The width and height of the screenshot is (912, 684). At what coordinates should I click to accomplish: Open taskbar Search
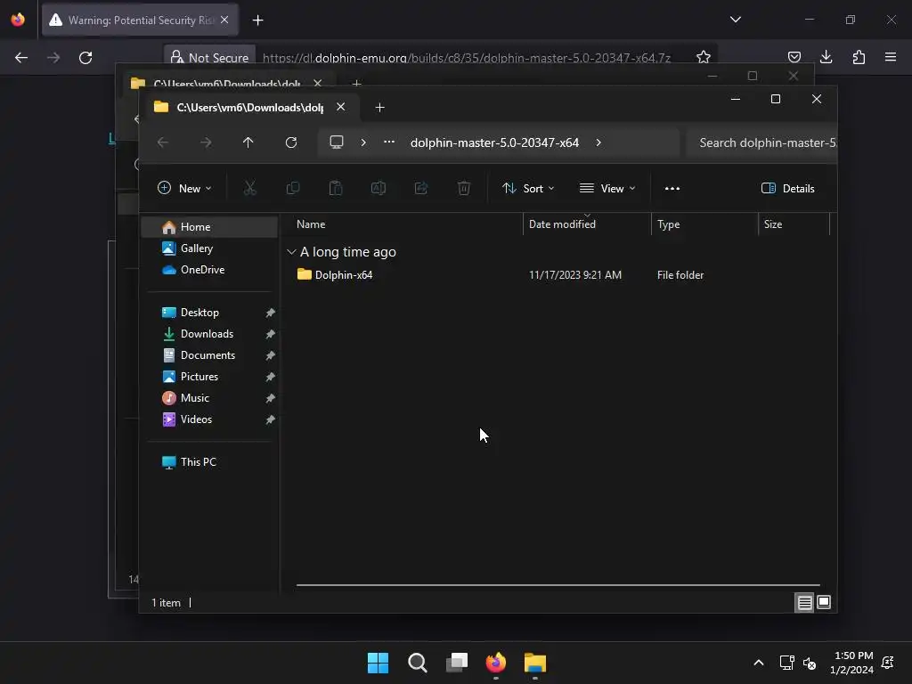point(417,663)
